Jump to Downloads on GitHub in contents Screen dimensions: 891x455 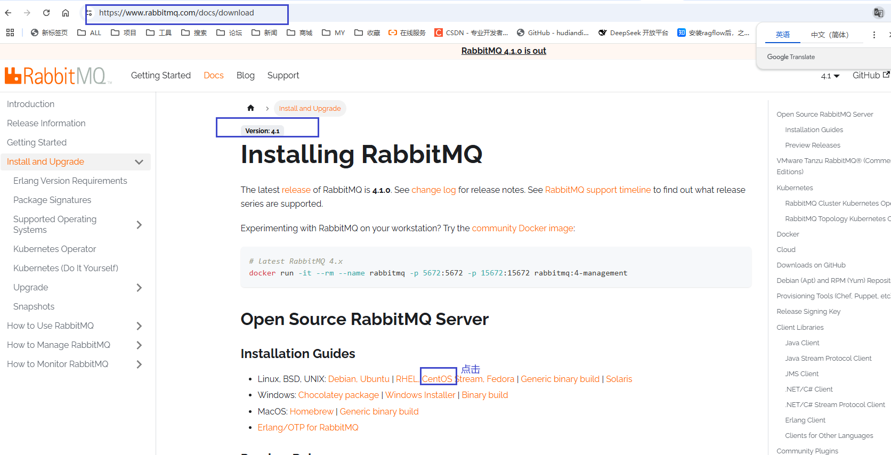811,265
